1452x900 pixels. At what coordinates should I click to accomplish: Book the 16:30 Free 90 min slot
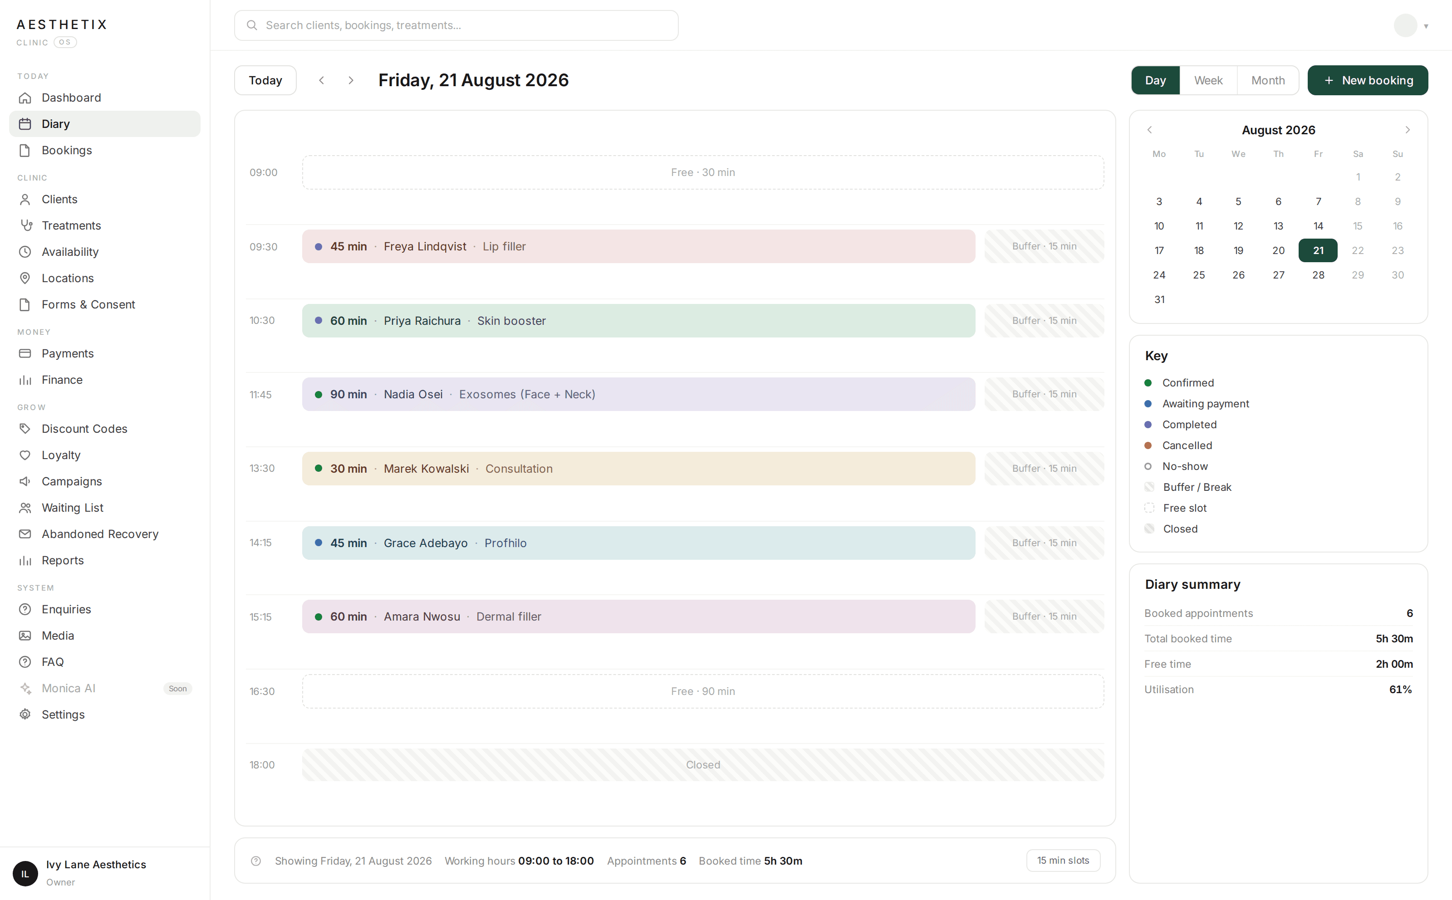[x=702, y=691]
